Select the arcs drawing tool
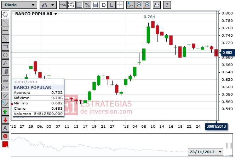This screenshot has height=158, width=235. pos(5,87)
